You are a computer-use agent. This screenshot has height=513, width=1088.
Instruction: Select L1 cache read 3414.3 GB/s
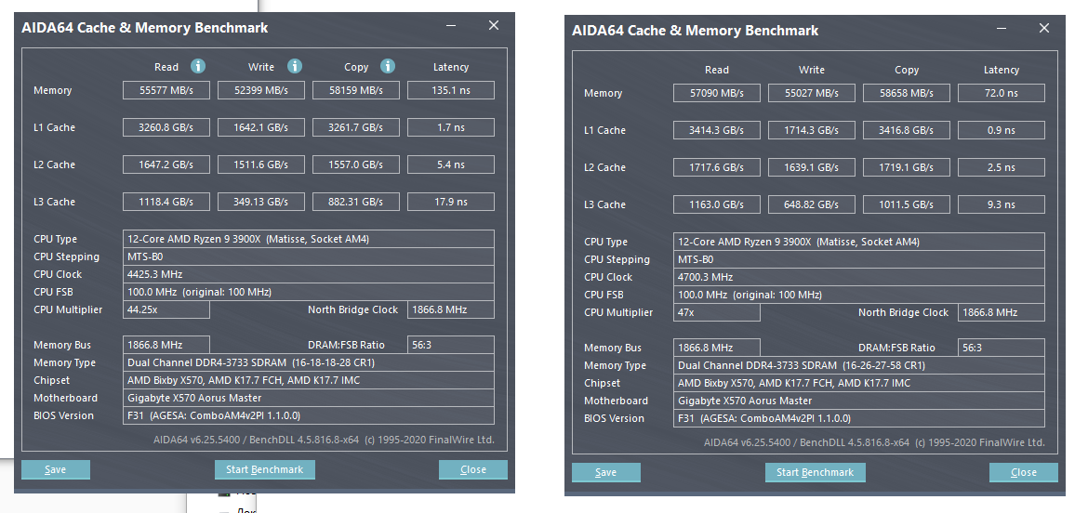pos(717,130)
